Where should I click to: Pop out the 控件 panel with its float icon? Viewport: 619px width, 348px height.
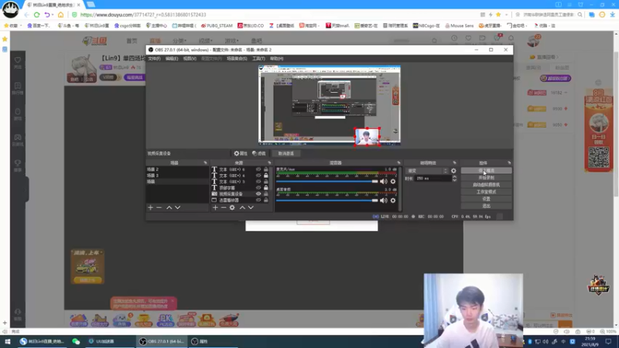coord(509,162)
